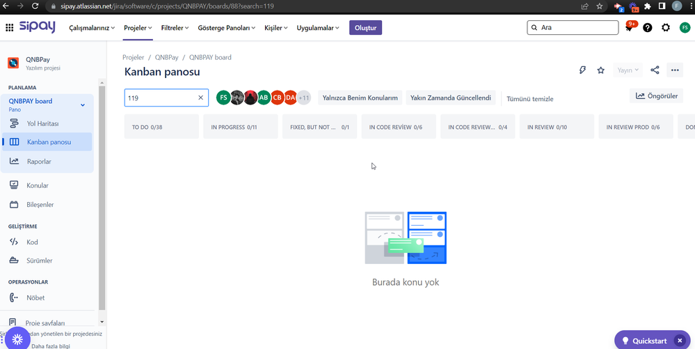Viewport: 695px width, 349px height.
Task: Open the Çalışmalarınız menu
Action: click(x=92, y=28)
